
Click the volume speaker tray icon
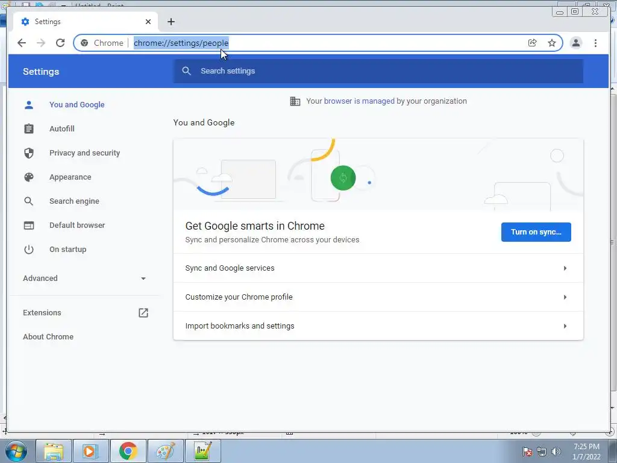tap(556, 452)
